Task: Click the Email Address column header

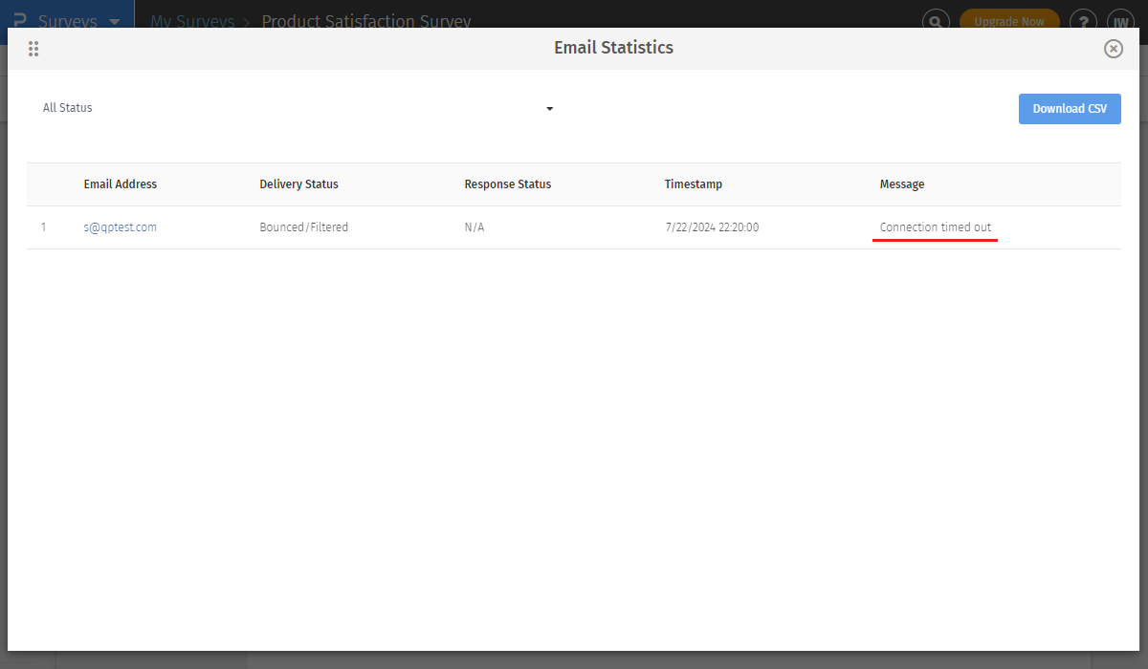Action: coord(121,184)
